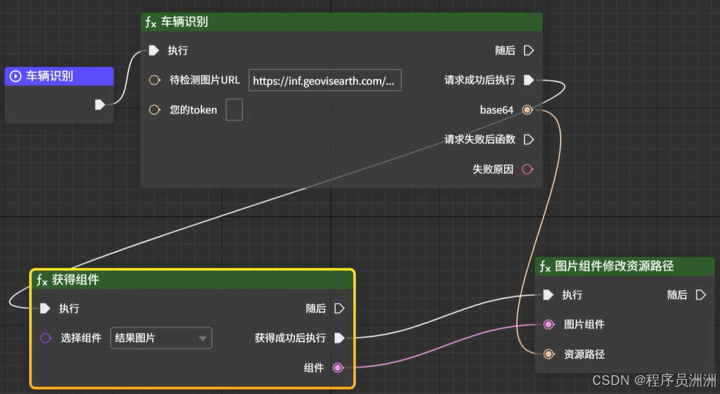
Task: Click the 随后 output pin on 获得组件 node
Action: [x=339, y=308]
